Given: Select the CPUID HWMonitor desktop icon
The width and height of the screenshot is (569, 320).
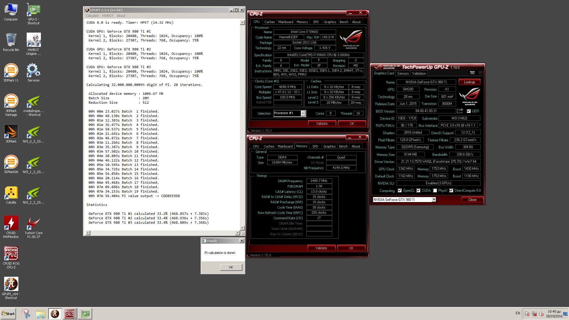Looking at the screenshot, I should 11,227.
